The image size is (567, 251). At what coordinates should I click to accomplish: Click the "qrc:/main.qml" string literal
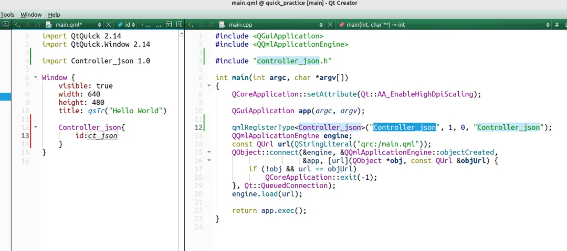click(x=387, y=144)
